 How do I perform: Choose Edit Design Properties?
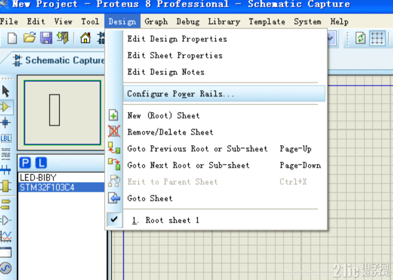click(x=225, y=39)
